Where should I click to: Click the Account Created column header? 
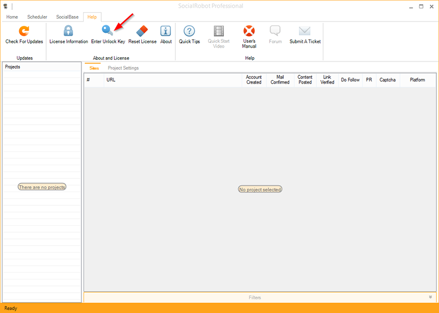(x=254, y=80)
